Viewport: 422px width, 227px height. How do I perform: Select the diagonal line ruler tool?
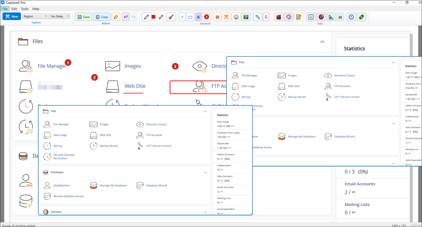click(257, 17)
